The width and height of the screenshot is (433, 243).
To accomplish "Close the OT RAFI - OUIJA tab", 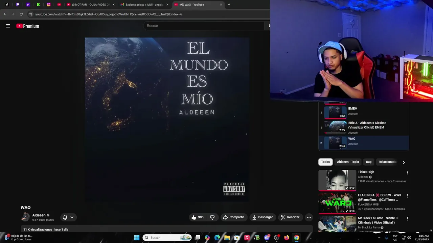I will tap(114, 5).
